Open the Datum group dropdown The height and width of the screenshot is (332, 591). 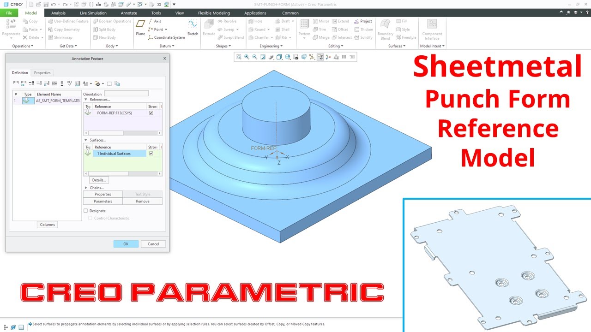click(167, 46)
